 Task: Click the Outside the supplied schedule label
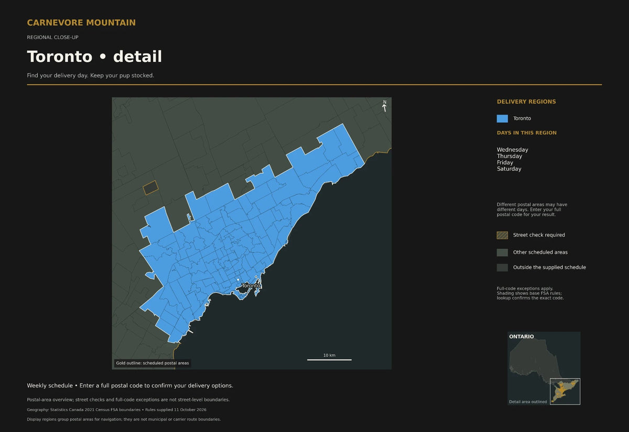tap(549, 268)
